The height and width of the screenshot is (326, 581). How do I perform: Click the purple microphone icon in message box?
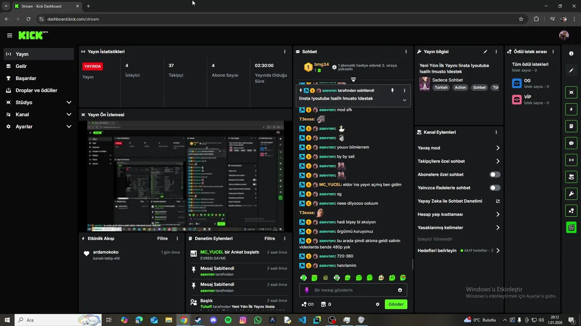pos(307,290)
